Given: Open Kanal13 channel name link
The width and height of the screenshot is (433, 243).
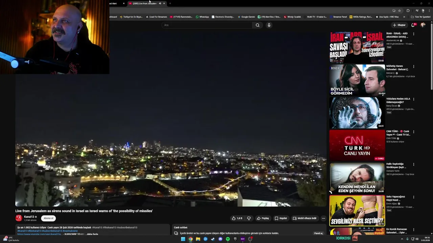Looking at the screenshot, I should [29, 217].
